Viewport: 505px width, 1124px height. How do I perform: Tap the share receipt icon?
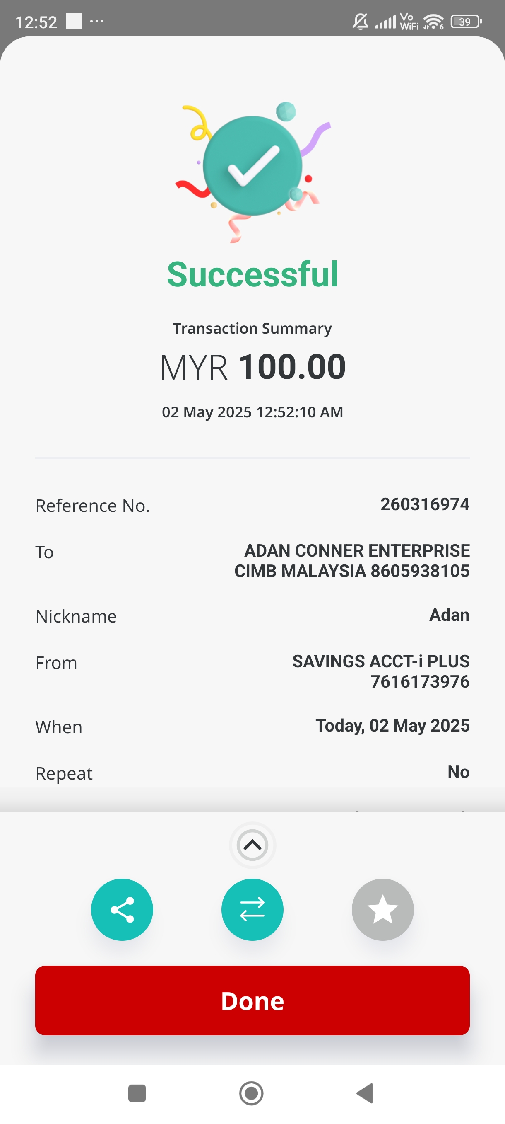tap(122, 909)
